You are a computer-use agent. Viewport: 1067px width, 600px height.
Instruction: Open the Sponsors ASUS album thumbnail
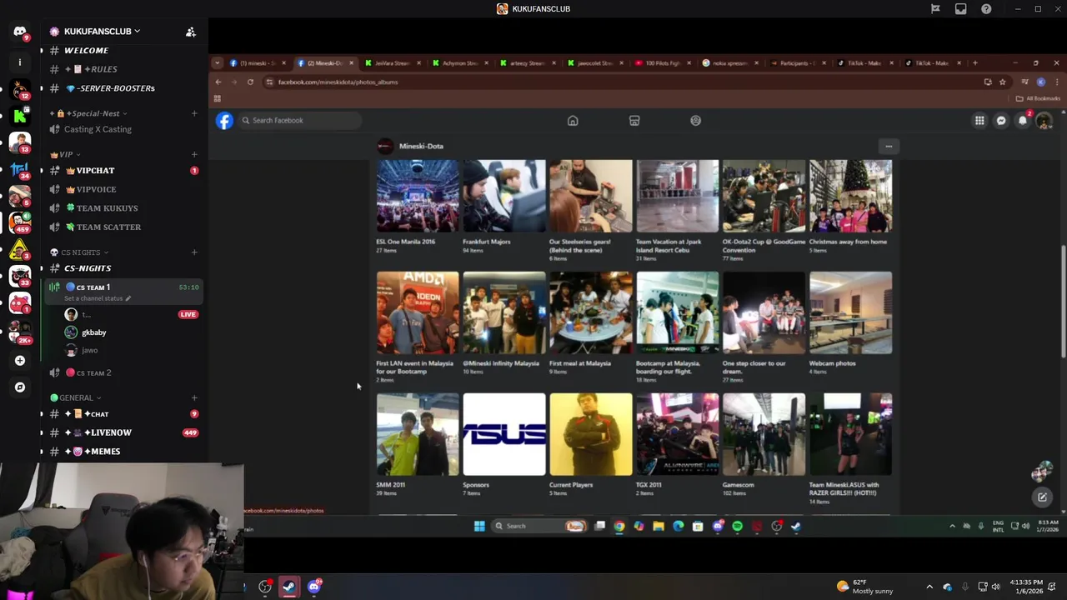(x=504, y=434)
